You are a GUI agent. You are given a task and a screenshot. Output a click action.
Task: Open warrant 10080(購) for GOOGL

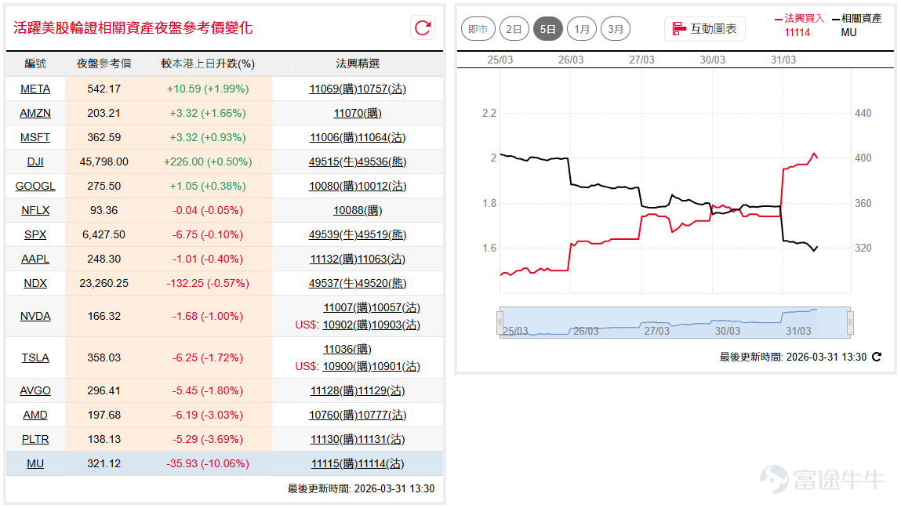point(333,187)
